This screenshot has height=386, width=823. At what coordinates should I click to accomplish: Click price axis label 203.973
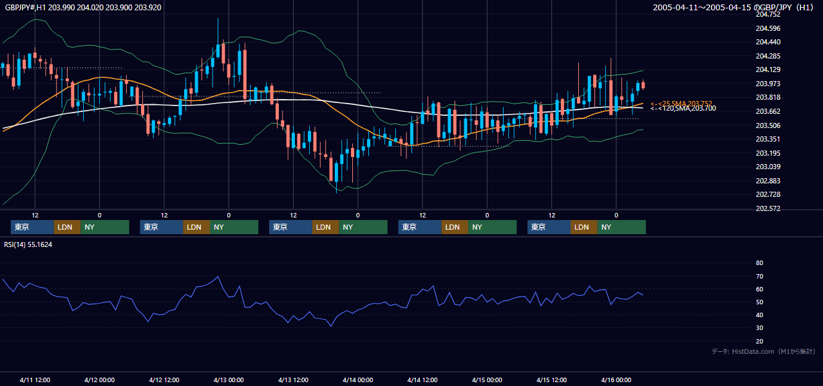click(767, 84)
